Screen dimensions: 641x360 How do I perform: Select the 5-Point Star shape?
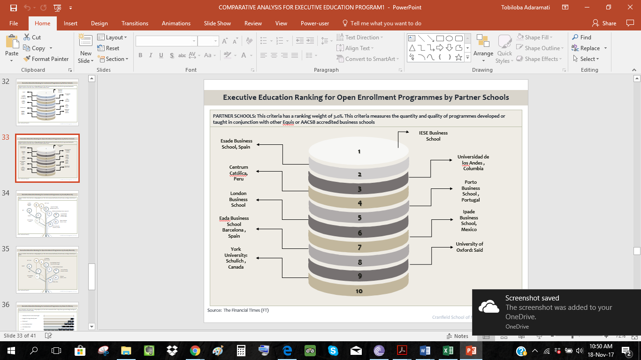(x=458, y=57)
